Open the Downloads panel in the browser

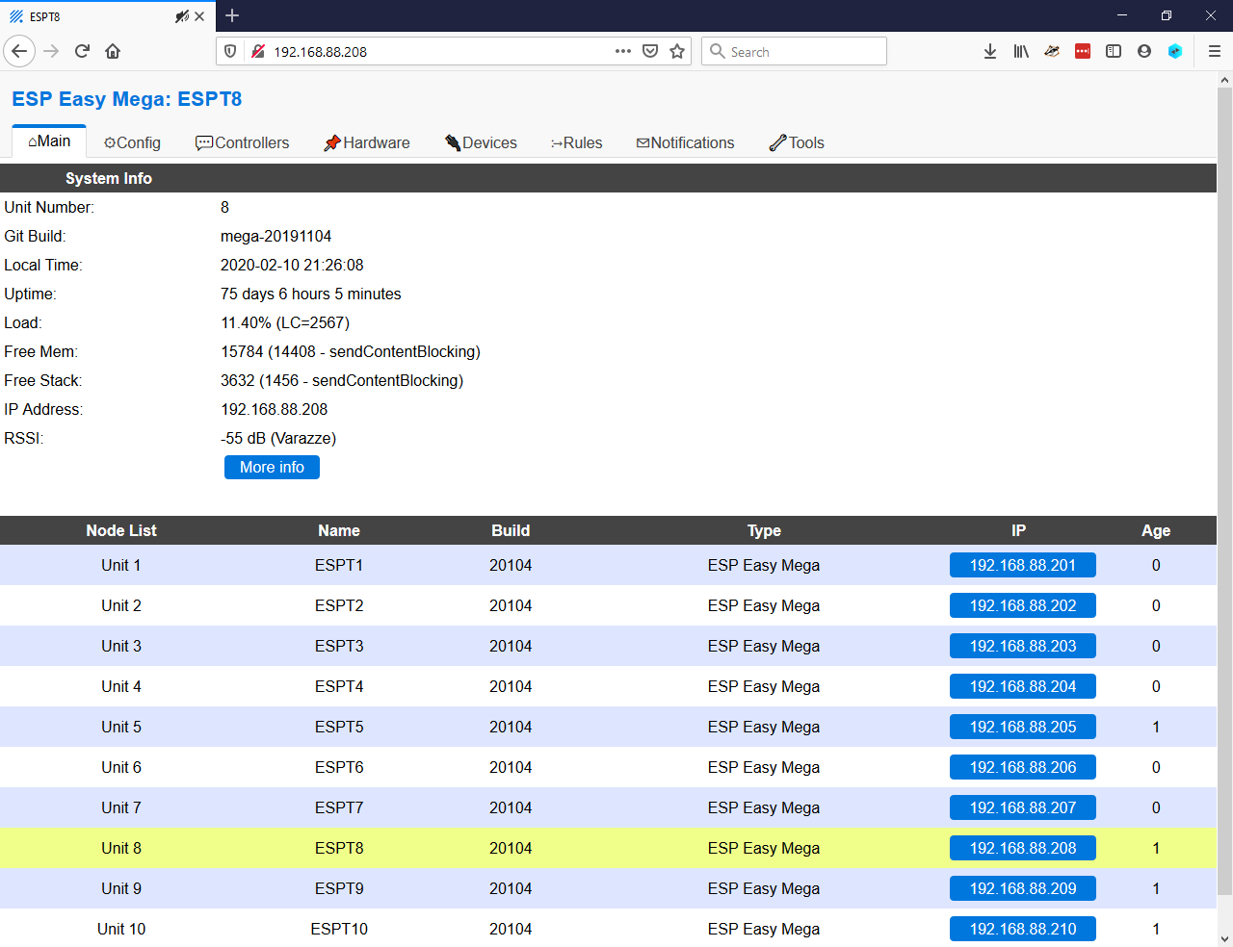coord(990,51)
